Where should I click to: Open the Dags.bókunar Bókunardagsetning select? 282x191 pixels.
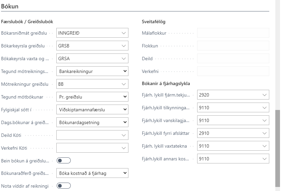click(x=92, y=122)
